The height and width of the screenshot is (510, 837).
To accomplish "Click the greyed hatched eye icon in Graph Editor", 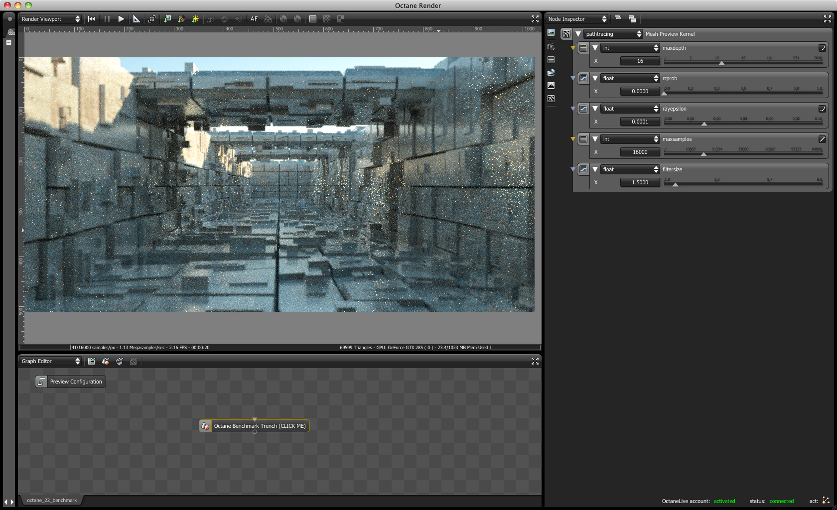I will (134, 361).
